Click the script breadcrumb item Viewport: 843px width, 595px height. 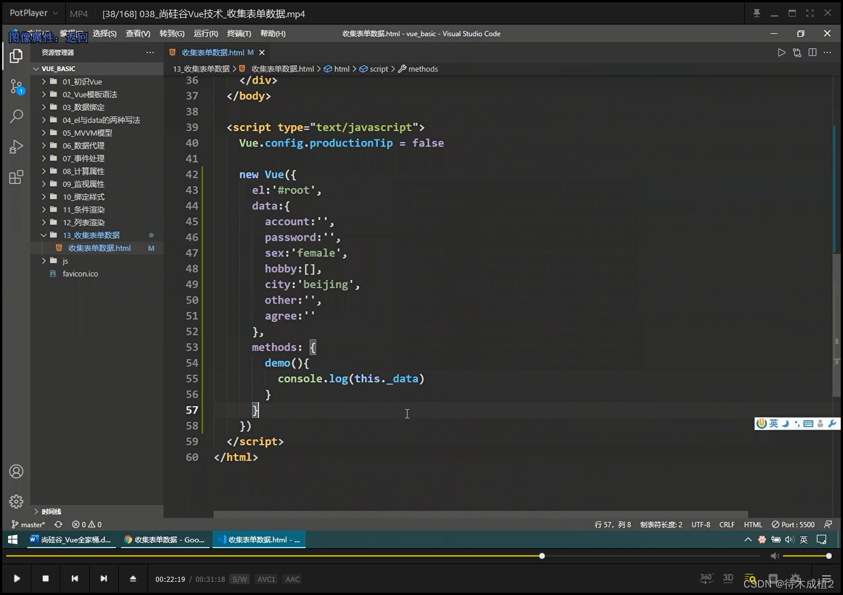[x=374, y=69]
